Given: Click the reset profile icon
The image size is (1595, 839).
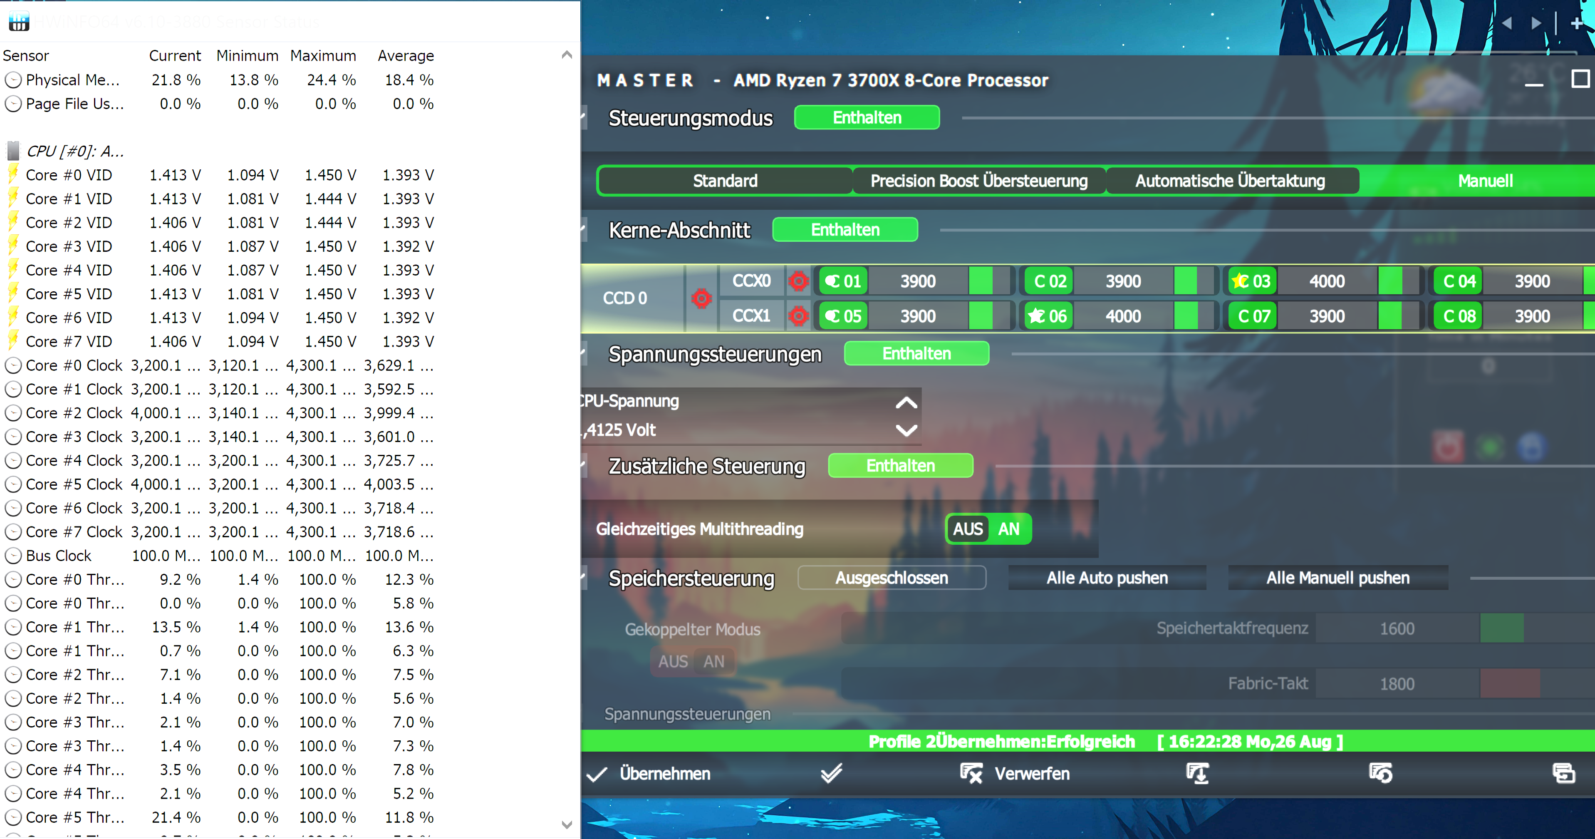Looking at the screenshot, I should tap(1380, 773).
